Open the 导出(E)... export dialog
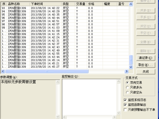The width and height of the screenshot is (159, 119). coord(146,65)
